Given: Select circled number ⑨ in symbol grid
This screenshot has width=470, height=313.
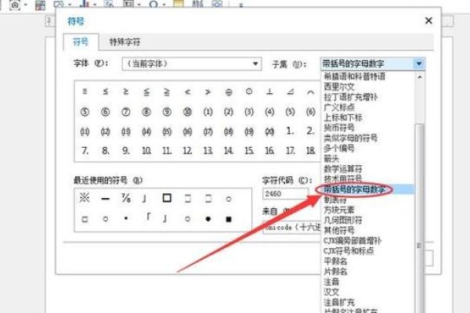Looking at the screenshot, I should [x=167, y=112].
